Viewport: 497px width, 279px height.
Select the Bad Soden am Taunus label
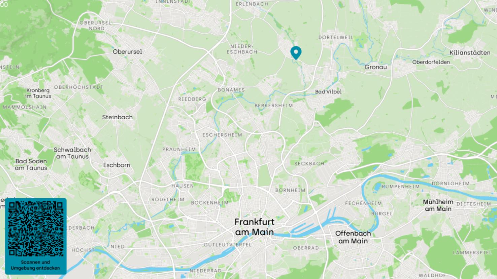31,164
